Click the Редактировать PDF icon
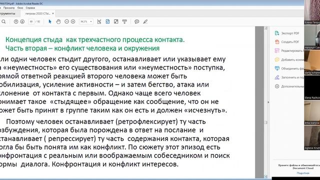The image size is (320, 180). click(x=277, y=50)
